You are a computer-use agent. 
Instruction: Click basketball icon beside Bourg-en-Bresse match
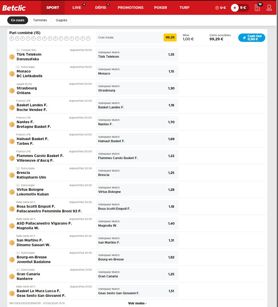[x=12, y=260]
